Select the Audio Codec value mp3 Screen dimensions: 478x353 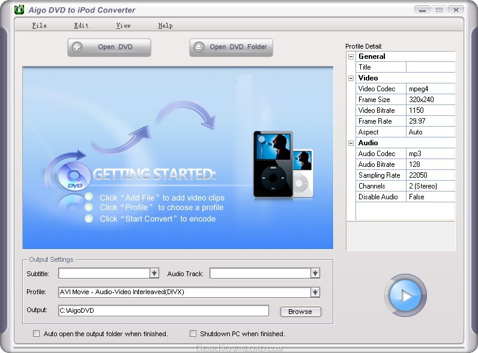[x=431, y=154]
